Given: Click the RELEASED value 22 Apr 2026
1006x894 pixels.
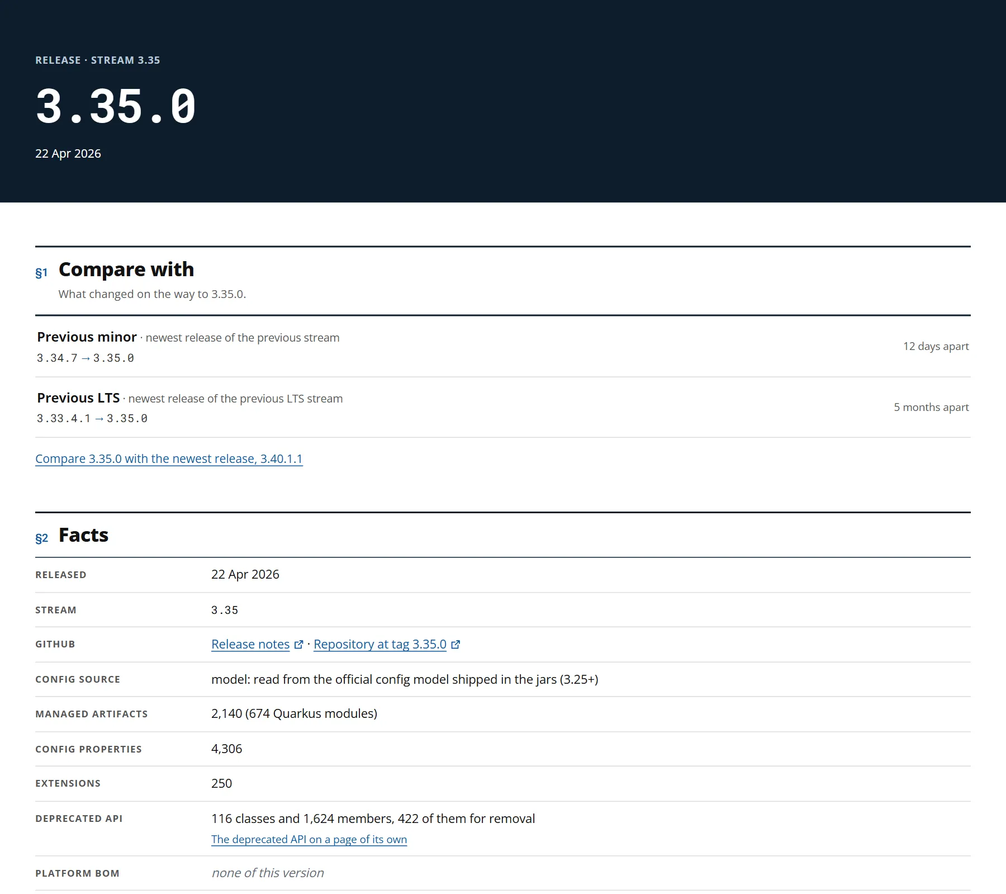Looking at the screenshot, I should click(245, 574).
